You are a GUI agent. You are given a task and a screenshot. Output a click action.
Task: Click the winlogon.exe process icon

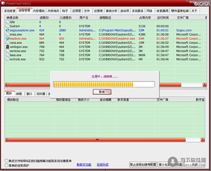pyautogui.click(x=7, y=47)
